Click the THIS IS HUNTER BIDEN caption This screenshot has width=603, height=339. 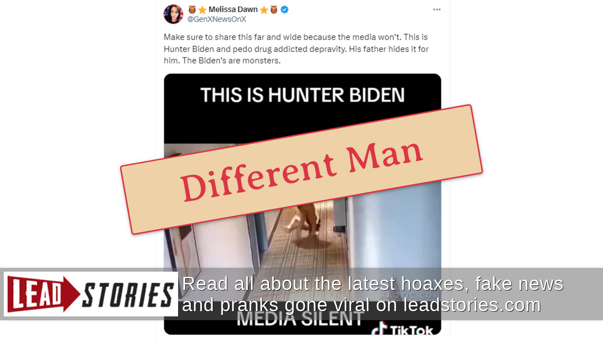tap(302, 95)
